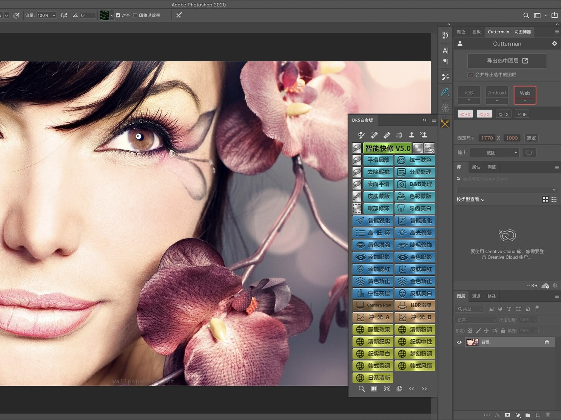Open the search magnifier in the top toolbar
This screenshot has height=420, width=561.
coord(526,15)
